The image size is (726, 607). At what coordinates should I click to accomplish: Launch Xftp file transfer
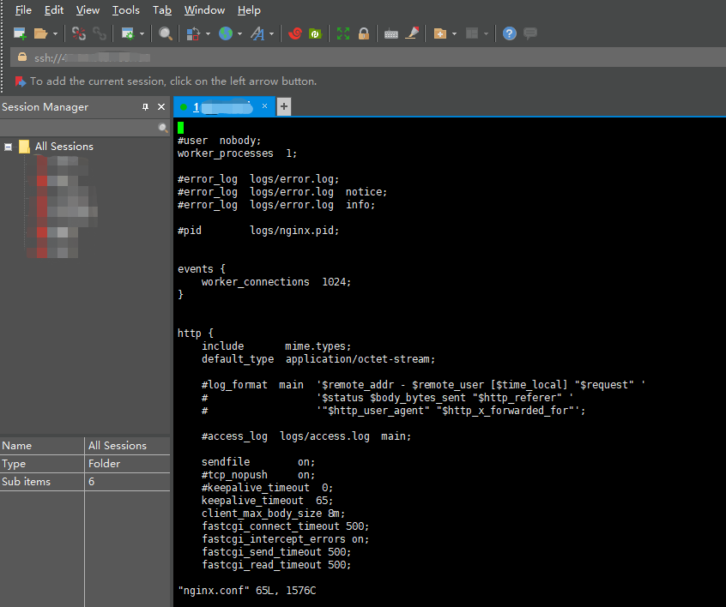(x=314, y=33)
